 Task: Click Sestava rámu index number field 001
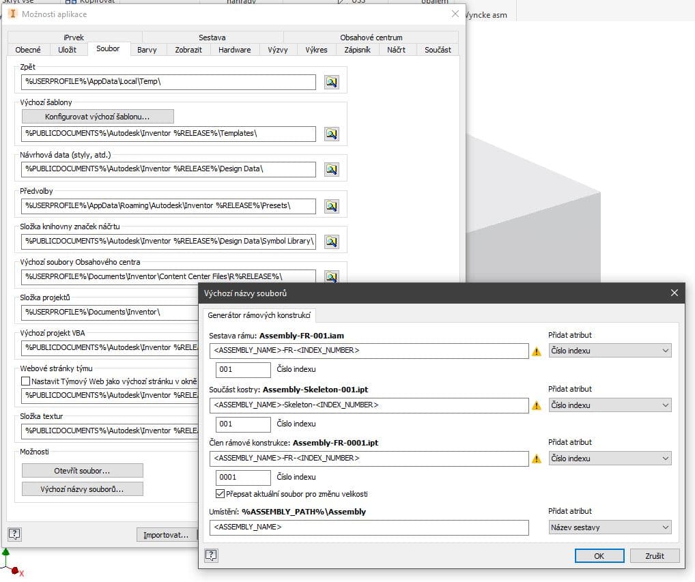click(x=243, y=369)
